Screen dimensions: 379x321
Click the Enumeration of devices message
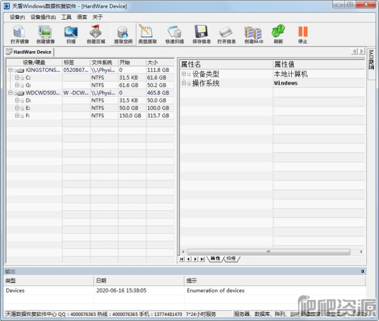point(215,290)
